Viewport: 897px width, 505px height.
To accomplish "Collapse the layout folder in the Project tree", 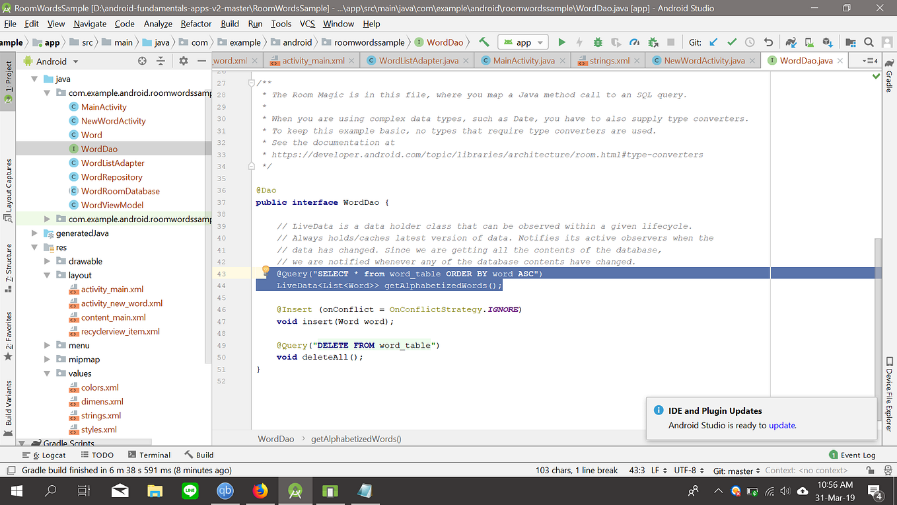I will (46, 275).
